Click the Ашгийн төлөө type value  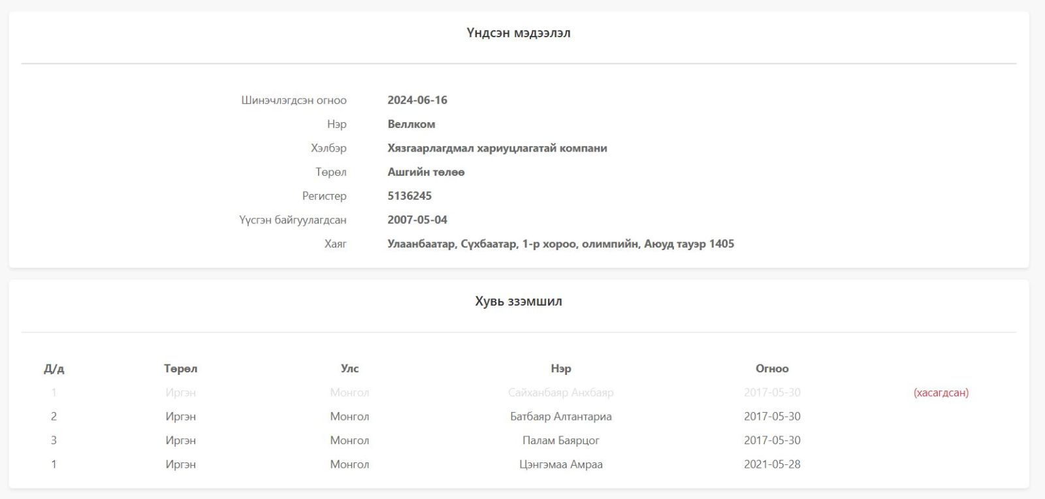click(425, 172)
